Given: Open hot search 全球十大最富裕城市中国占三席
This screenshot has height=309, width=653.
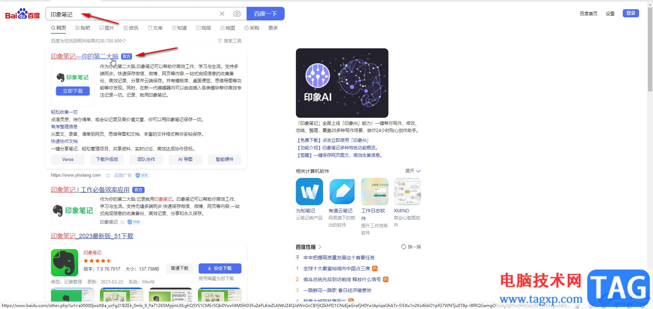Looking at the screenshot, I should click(337, 269).
